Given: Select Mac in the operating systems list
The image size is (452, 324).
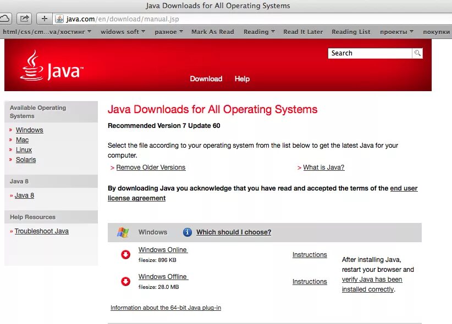Looking at the screenshot, I should coord(22,140).
